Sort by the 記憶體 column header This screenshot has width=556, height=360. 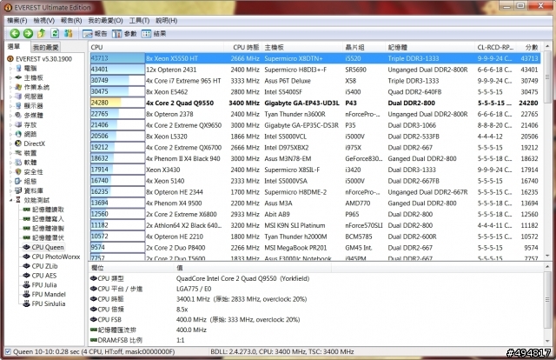[430, 47]
